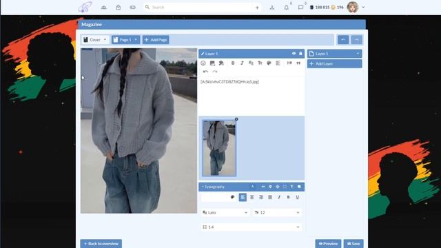The width and height of the screenshot is (441, 248).
Task: Open the Cover page dropdown
Action: click(95, 40)
